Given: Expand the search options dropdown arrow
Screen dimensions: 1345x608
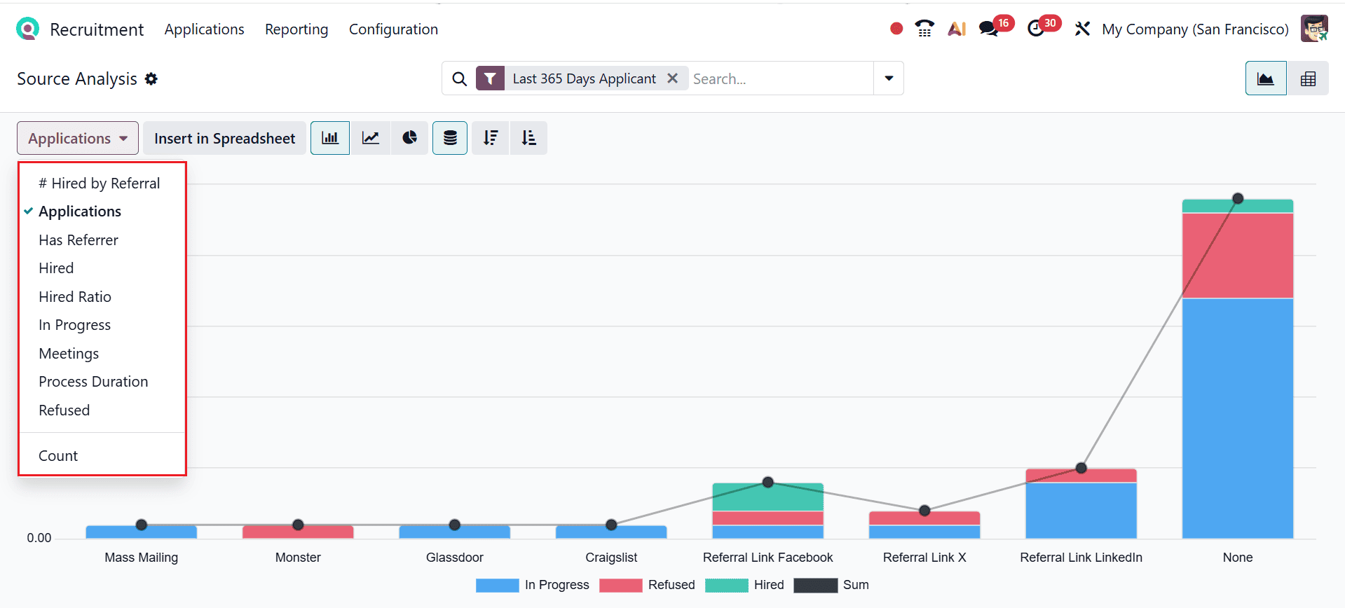Looking at the screenshot, I should [x=889, y=78].
